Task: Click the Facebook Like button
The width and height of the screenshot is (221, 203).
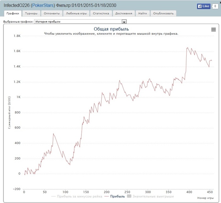Action: pos(204,6)
